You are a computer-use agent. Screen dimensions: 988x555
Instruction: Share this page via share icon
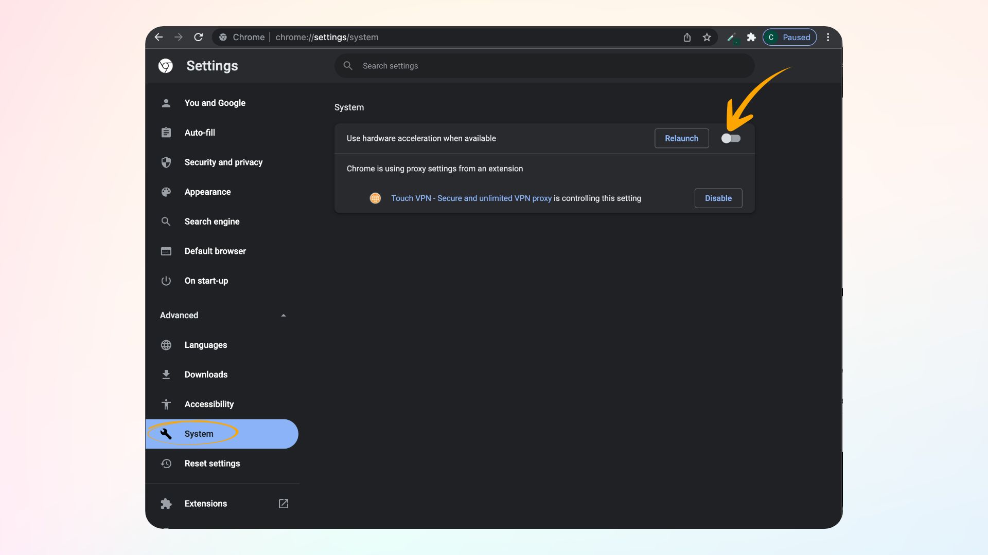[x=687, y=37]
